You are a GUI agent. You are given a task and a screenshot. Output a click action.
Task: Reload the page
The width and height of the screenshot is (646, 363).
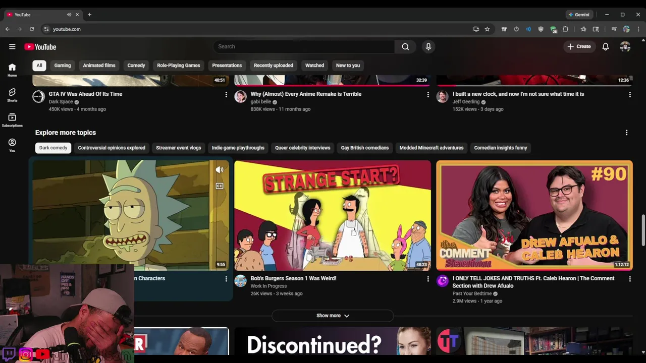click(x=32, y=29)
